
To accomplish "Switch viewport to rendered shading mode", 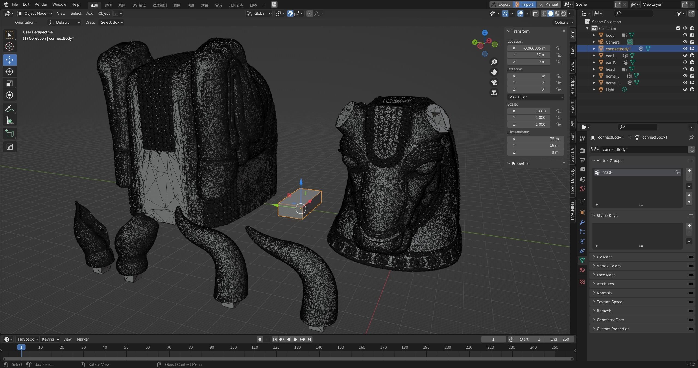I will [564, 13].
